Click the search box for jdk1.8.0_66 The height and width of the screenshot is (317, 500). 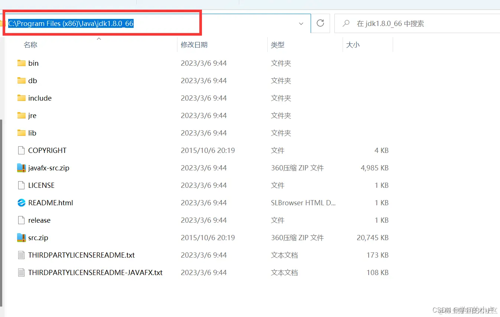click(417, 23)
